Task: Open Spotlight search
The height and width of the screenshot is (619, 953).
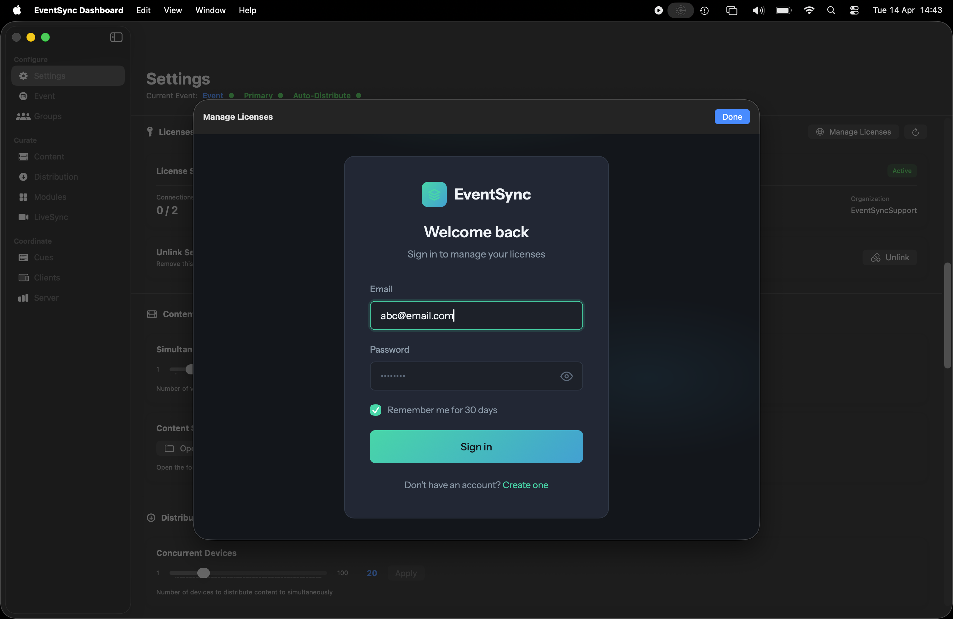Action: [831, 10]
